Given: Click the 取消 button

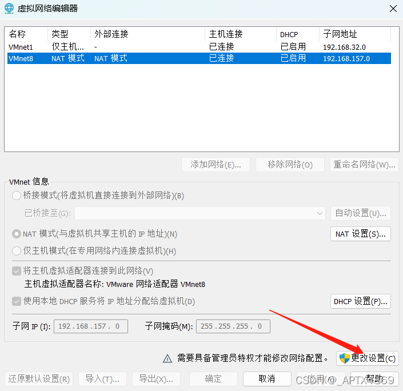Looking at the screenshot, I should [267, 379].
